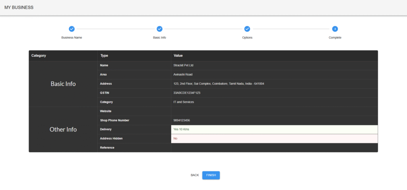Screen dimensions: 407x190
Task: Select the Basic Info step label
Action: click(159, 37)
